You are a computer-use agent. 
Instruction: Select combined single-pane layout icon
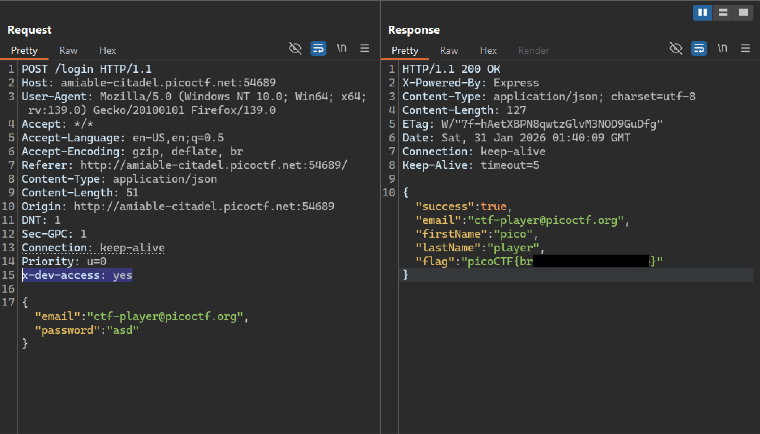pos(743,13)
